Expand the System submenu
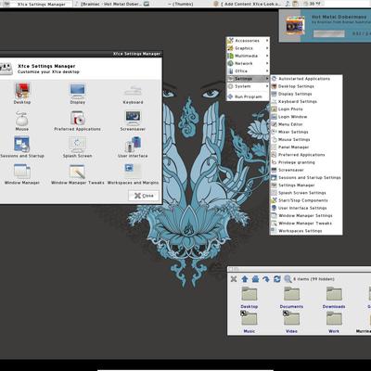This screenshot has width=371, height=371. (x=248, y=86)
